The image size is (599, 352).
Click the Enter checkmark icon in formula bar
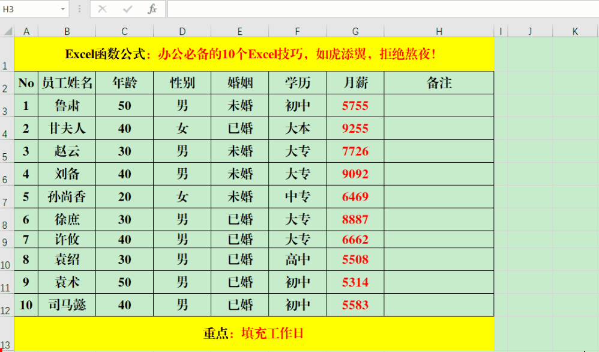tap(127, 9)
